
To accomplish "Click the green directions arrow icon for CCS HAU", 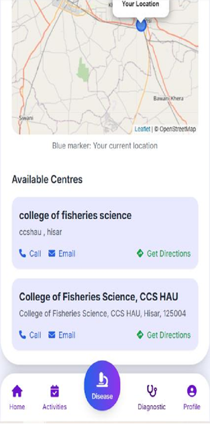I will click(139, 335).
